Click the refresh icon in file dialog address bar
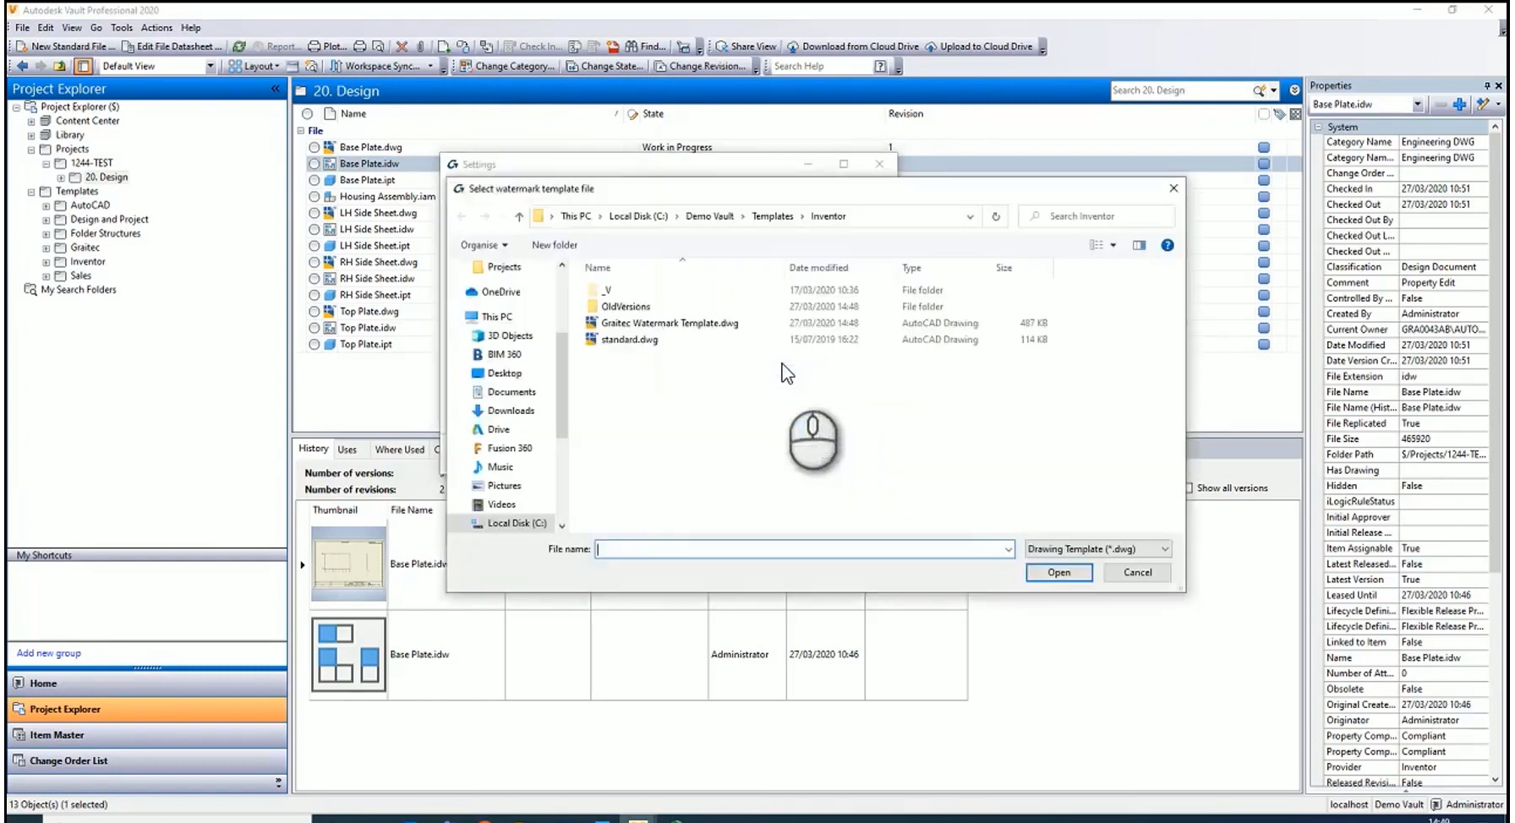1515x823 pixels. point(996,216)
